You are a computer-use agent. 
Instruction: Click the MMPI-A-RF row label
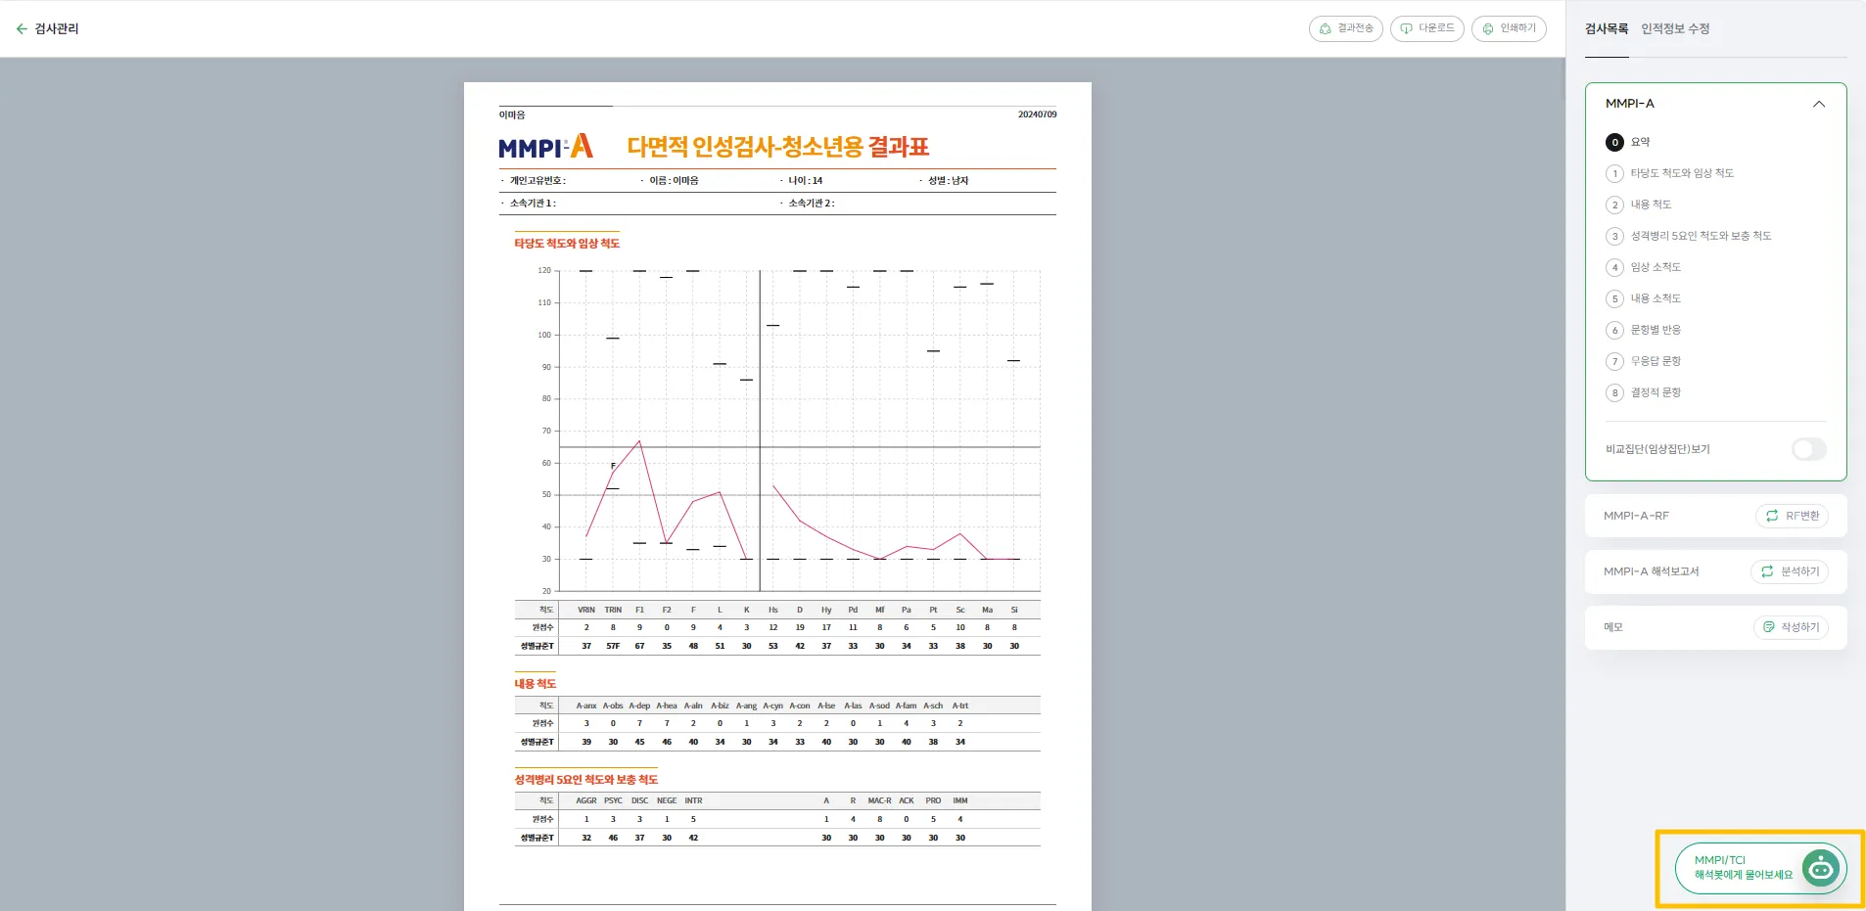pyautogui.click(x=1636, y=516)
